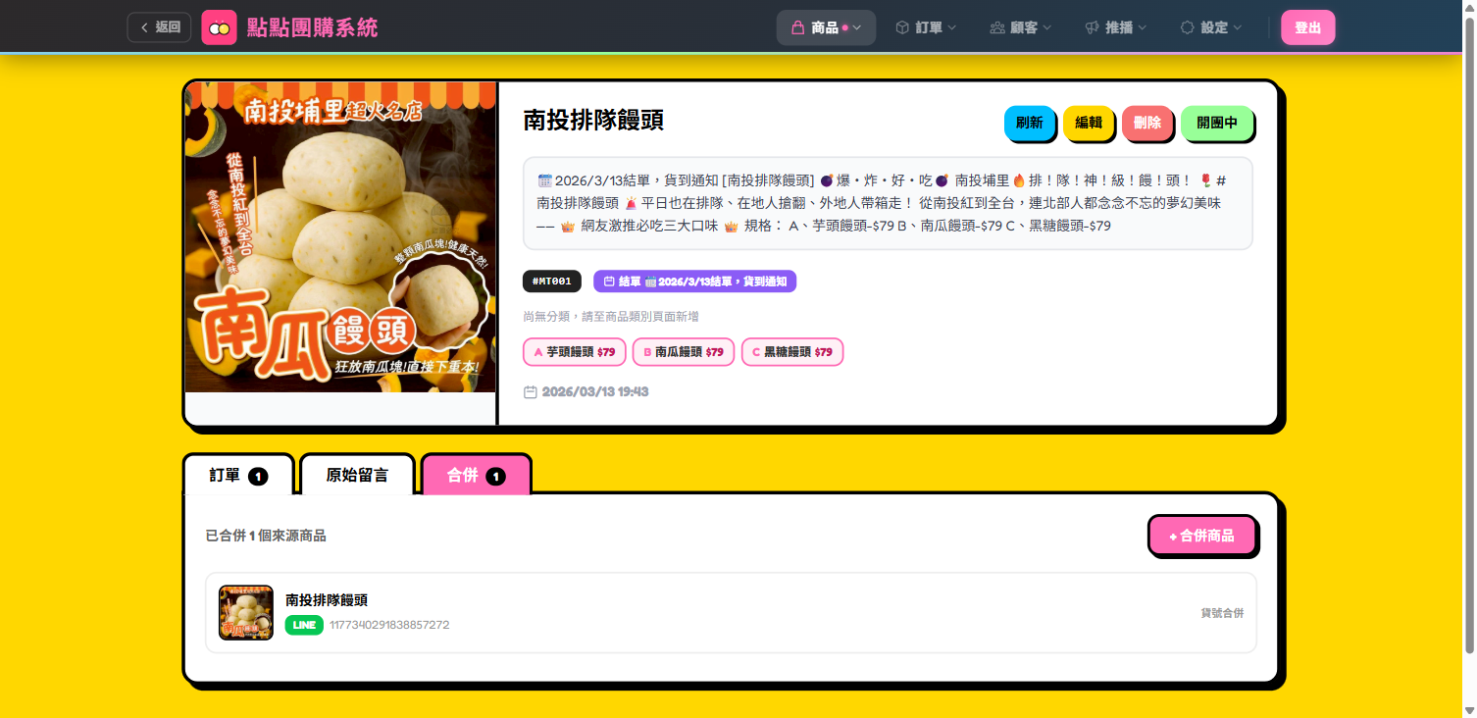Viewport: 1477px width, 718px height.
Task: Click the #MT001 product code tag
Action: click(552, 282)
